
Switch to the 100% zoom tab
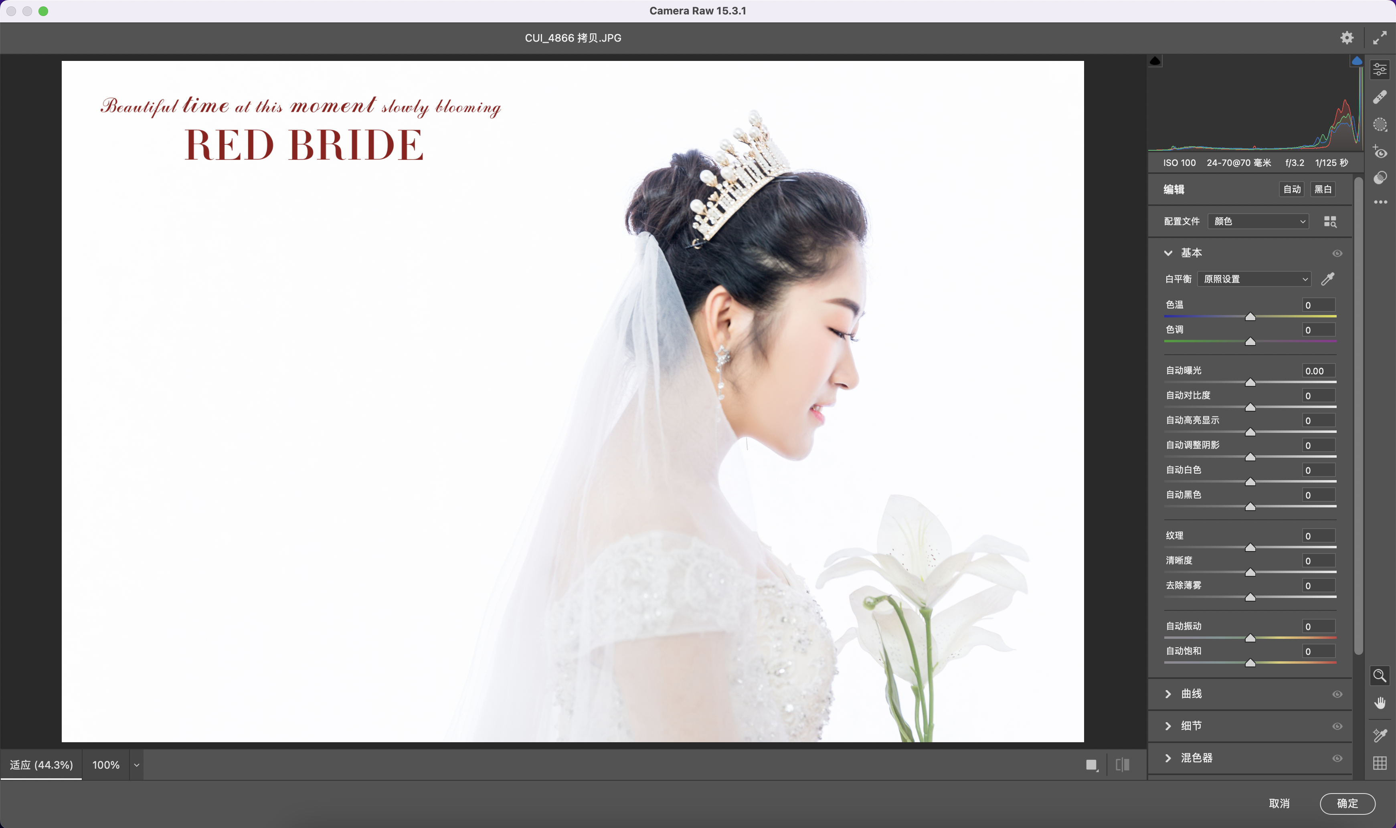[105, 765]
